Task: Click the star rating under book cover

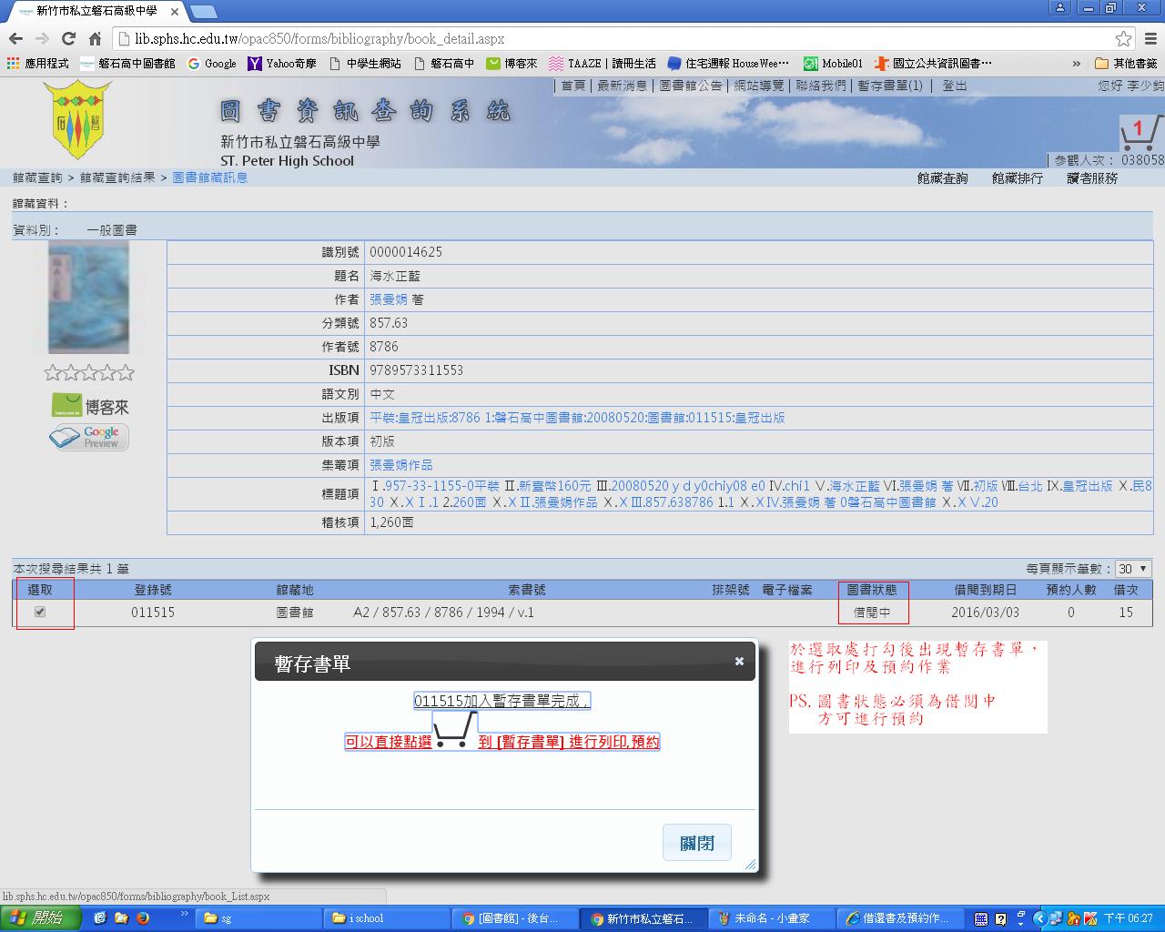Action: (89, 373)
